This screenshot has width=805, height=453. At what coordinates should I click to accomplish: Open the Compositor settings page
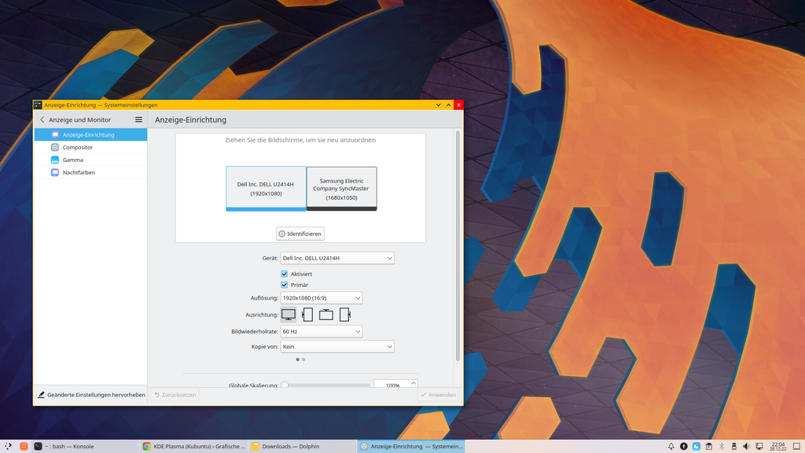(78, 147)
